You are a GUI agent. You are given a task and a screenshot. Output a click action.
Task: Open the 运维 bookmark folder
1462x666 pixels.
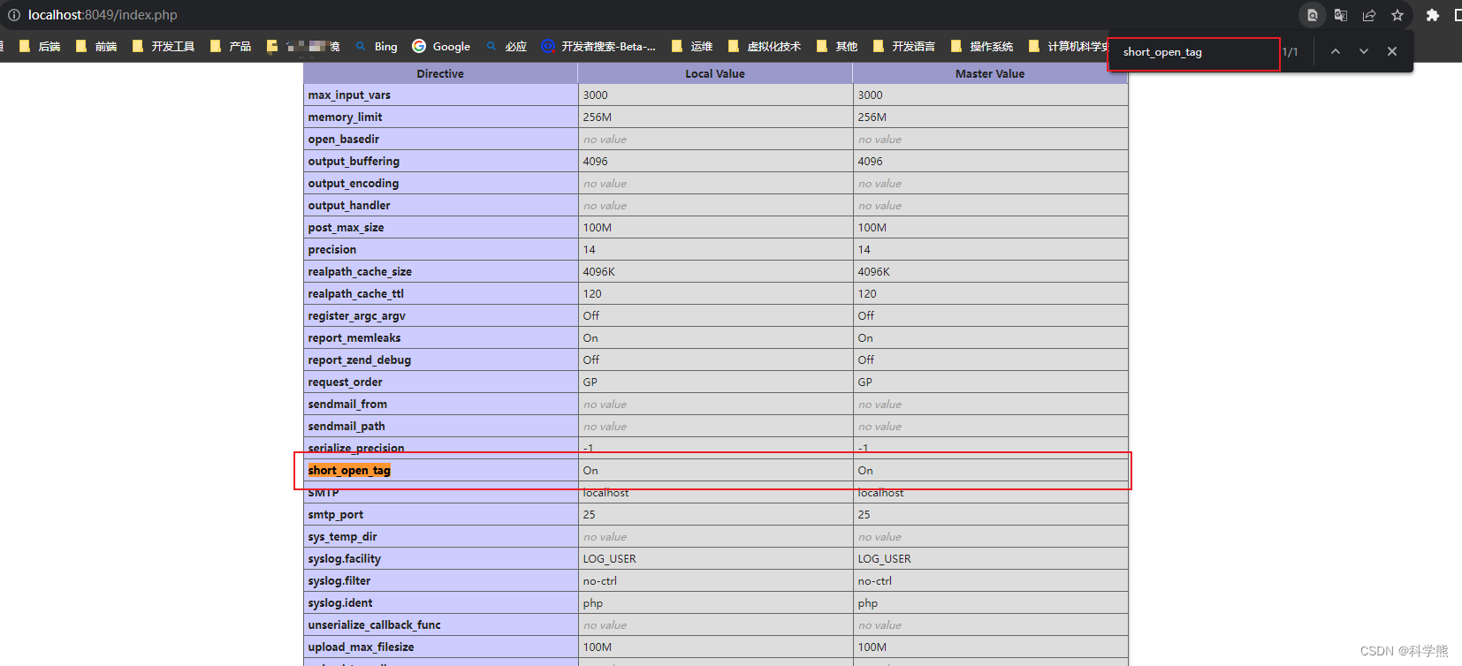[x=692, y=46]
